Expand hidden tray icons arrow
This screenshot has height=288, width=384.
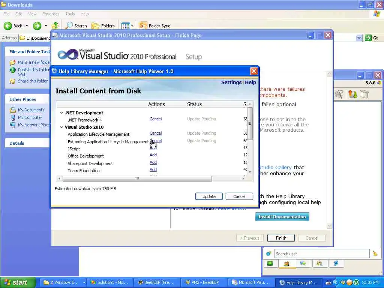(x=336, y=283)
